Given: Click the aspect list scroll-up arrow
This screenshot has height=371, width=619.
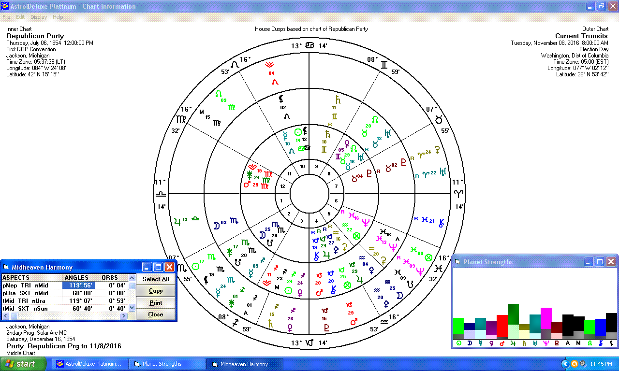Looking at the screenshot, I should (x=132, y=278).
